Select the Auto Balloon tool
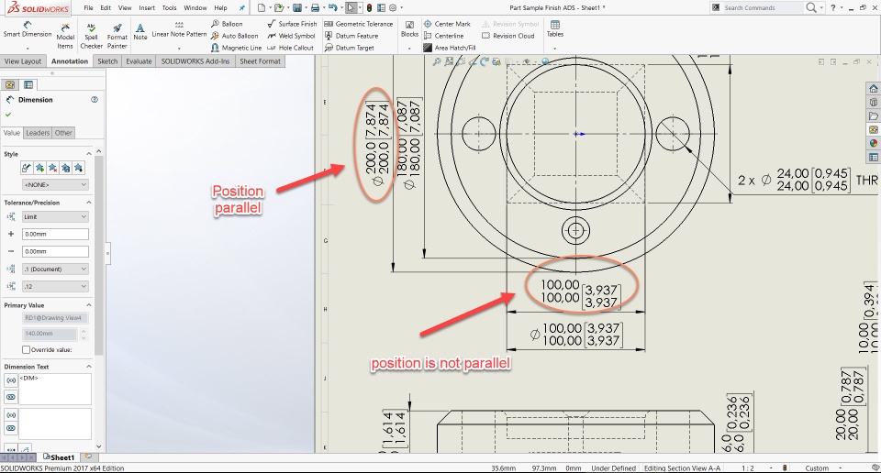The image size is (881, 473). tap(234, 36)
